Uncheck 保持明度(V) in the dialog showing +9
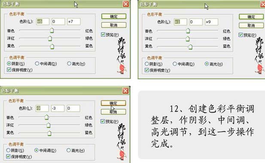The height and width of the screenshot is (163, 265). 147,70
